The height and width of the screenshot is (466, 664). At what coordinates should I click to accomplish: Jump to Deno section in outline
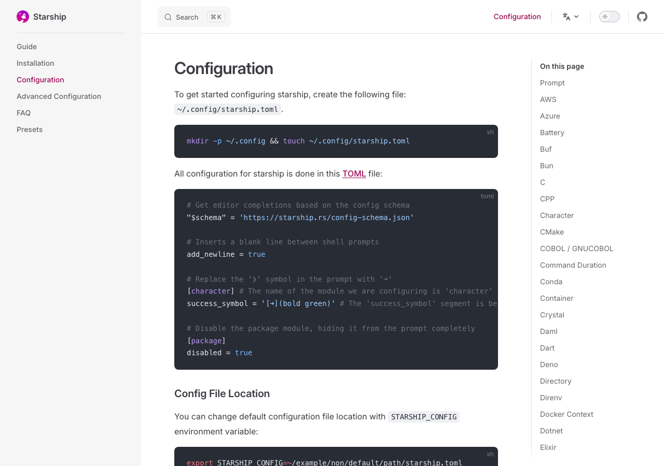pos(549,365)
